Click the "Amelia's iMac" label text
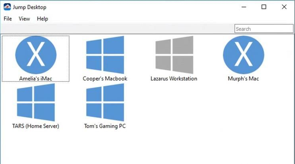 pyautogui.click(x=36, y=79)
